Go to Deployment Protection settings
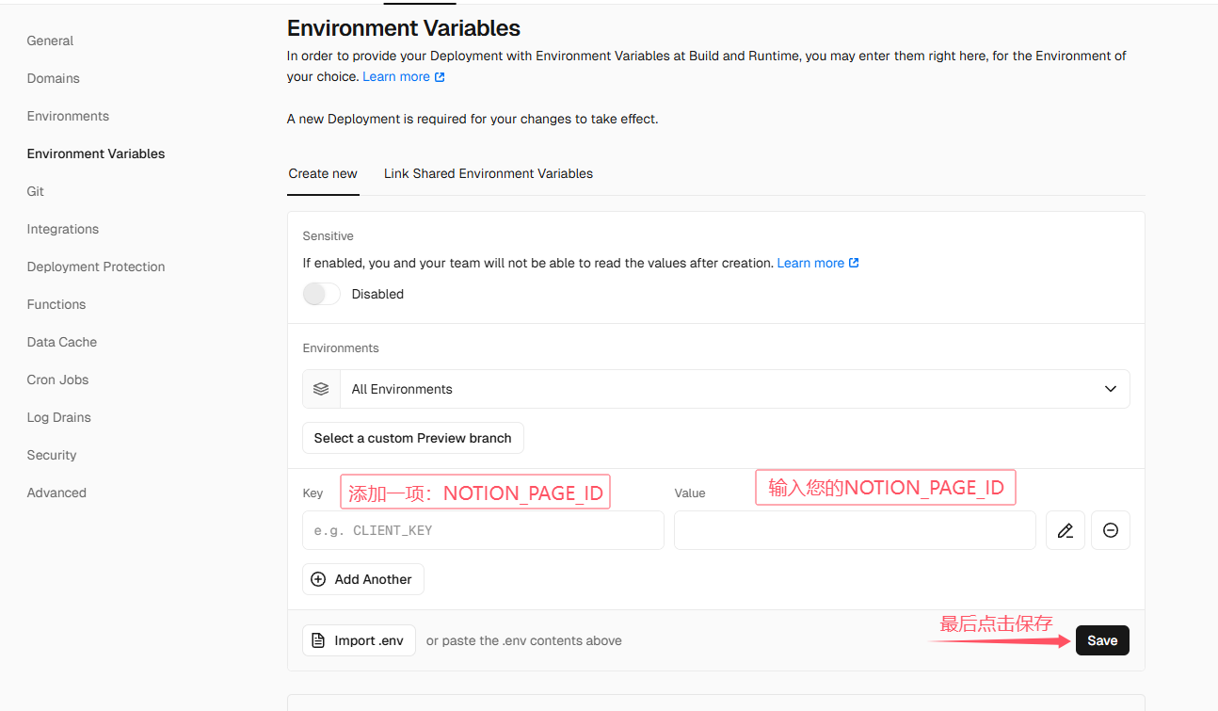This screenshot has height=711, width=1218. [x=96, y=267]
